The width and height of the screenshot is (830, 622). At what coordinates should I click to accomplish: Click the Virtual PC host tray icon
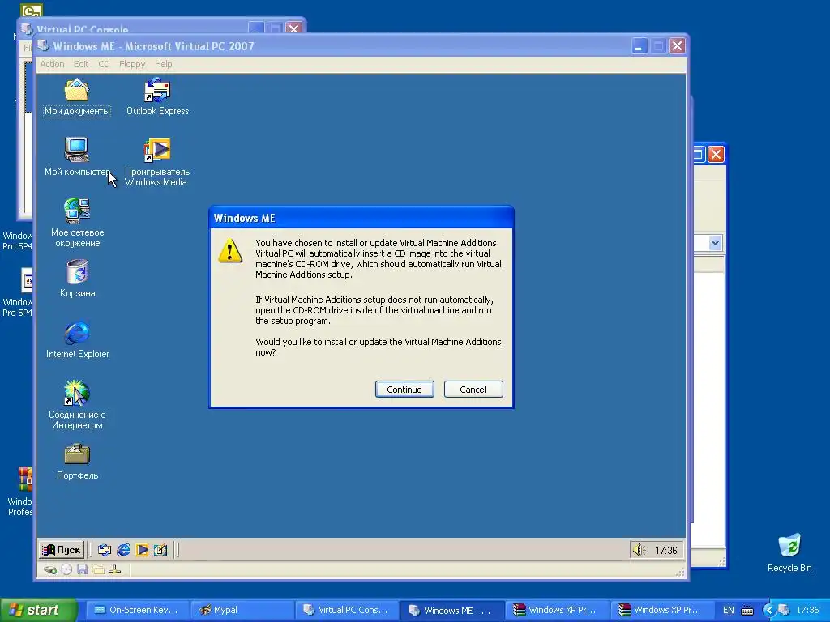[784, 610]
